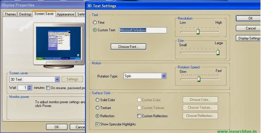Click Choose Texture button
The image size is (261, 133).
coord(200,108)
